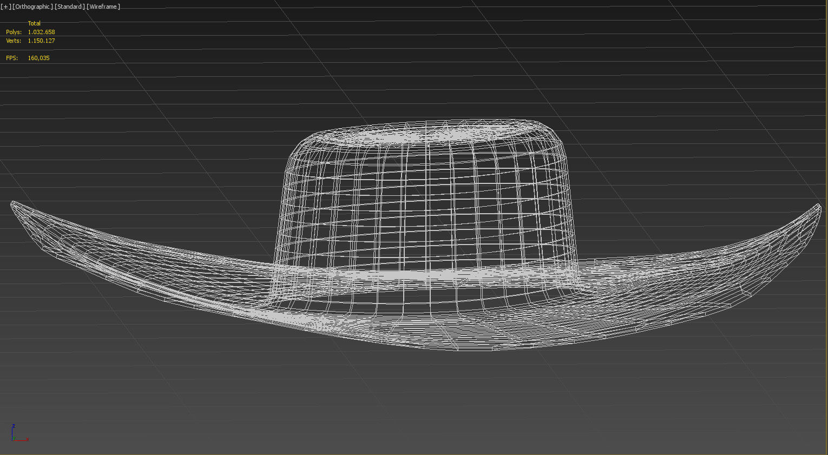Viewport: 828px width, 455px height.
Task: Open the Wireframe per-view settings menu
Action: click(103, 6)
